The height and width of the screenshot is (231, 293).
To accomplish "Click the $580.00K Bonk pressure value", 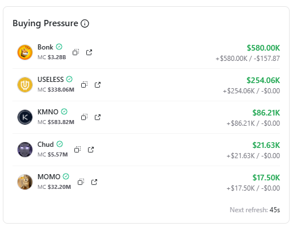I will click(x=263, y=48).
